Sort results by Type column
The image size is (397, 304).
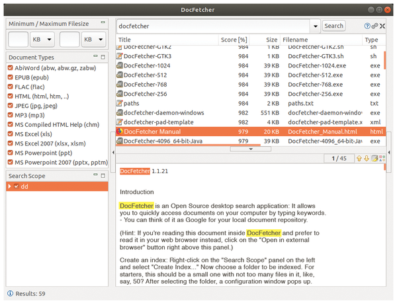[x=374, y=40]
